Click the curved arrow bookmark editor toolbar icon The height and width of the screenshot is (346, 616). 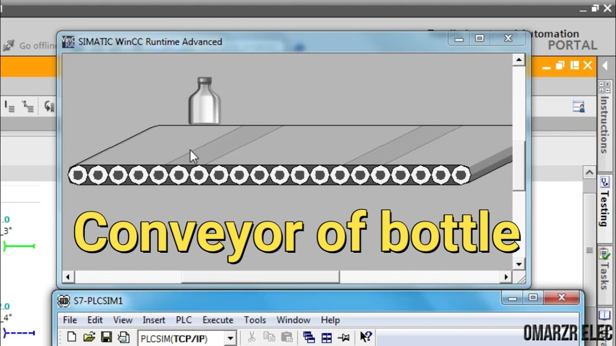(49, 107)
